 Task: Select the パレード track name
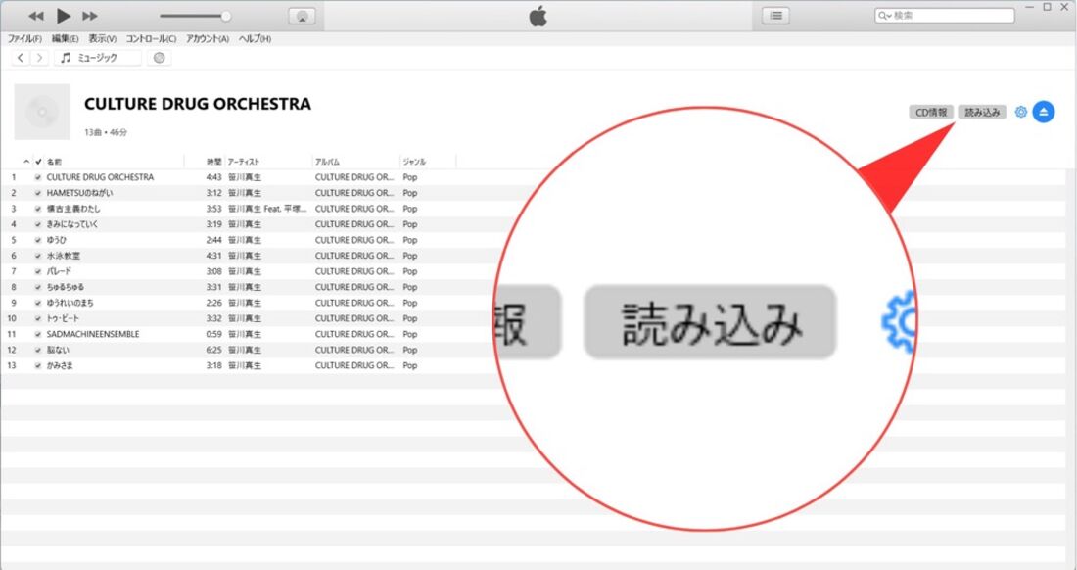pos(59,271)
